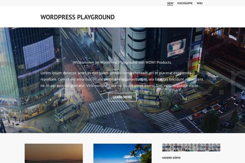Open the Wiki menu link
Screen dimensions: 245x163
coord(200,3)
